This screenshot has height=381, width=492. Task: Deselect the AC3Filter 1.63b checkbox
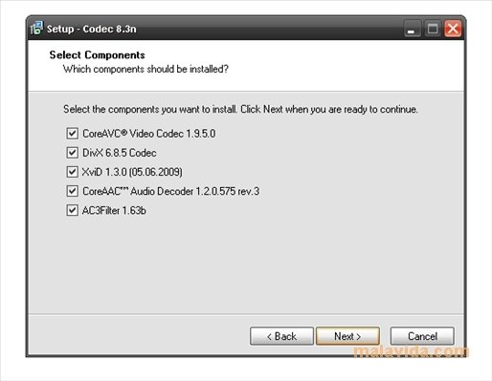(72, 210)
